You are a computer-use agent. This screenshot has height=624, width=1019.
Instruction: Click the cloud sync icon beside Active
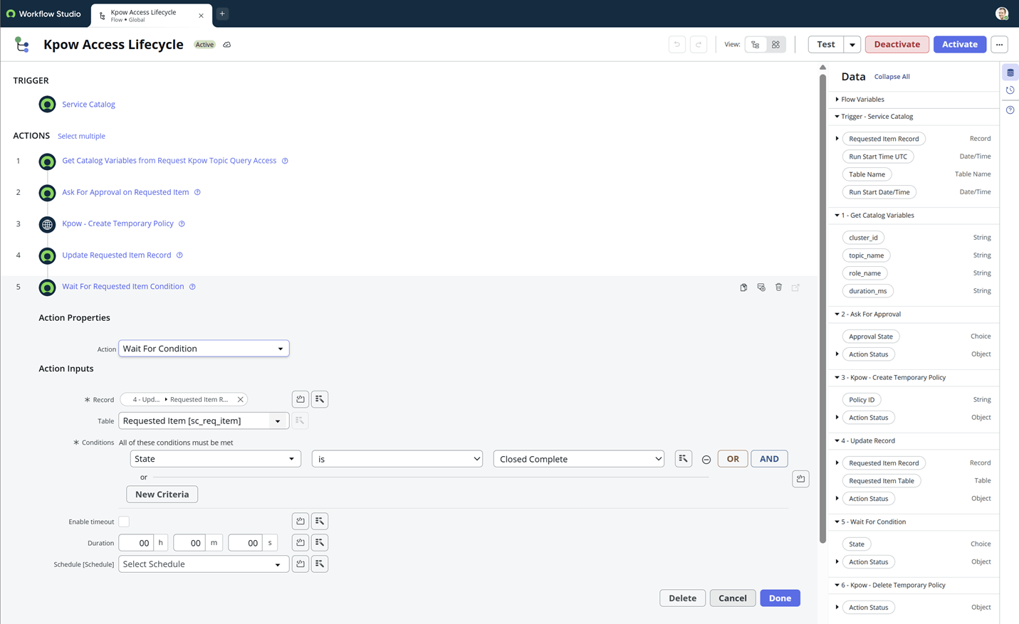[227, 45]
